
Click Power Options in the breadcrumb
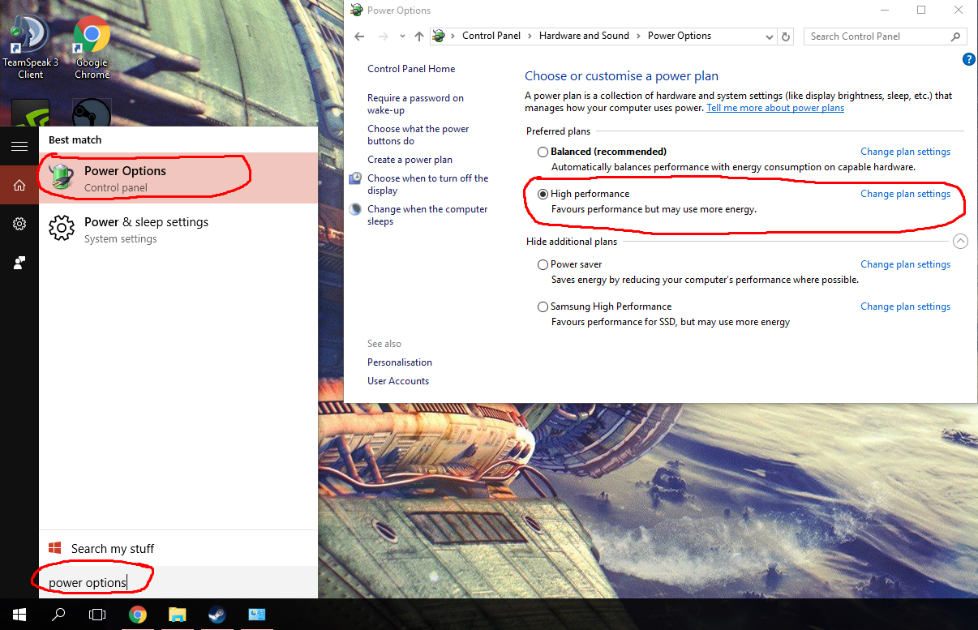click(680, 36)
